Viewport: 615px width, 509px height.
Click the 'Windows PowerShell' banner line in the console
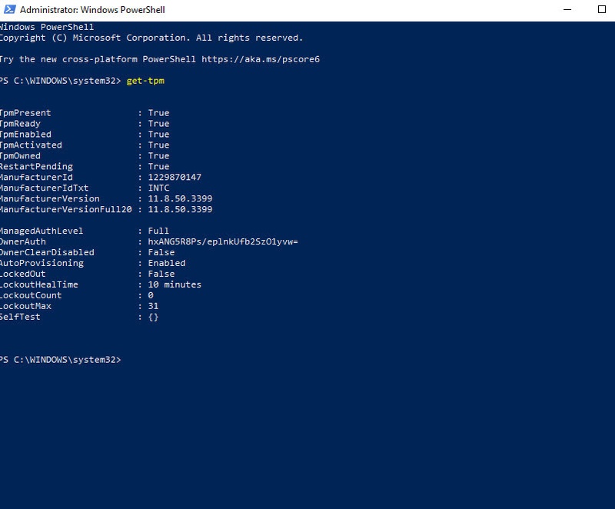tap(47, 27)
